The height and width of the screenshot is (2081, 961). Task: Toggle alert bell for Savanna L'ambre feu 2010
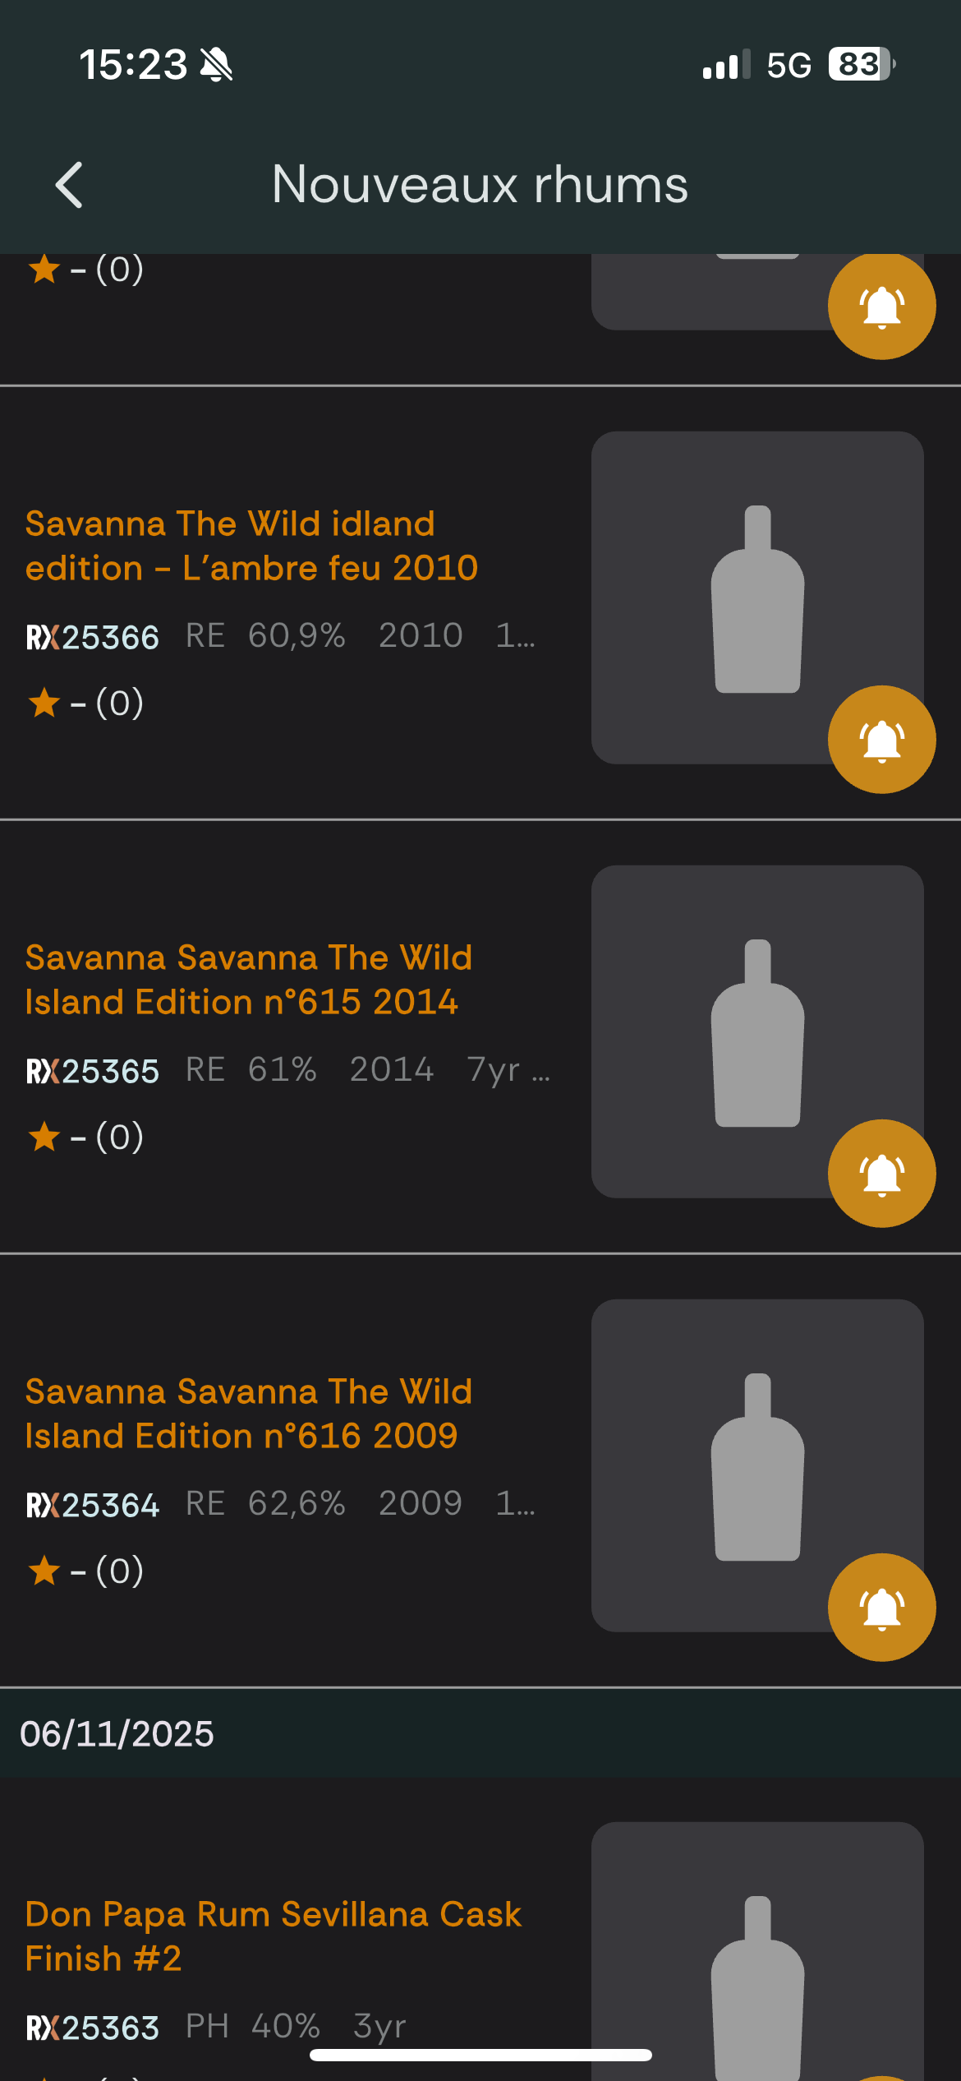coord(881,740)
